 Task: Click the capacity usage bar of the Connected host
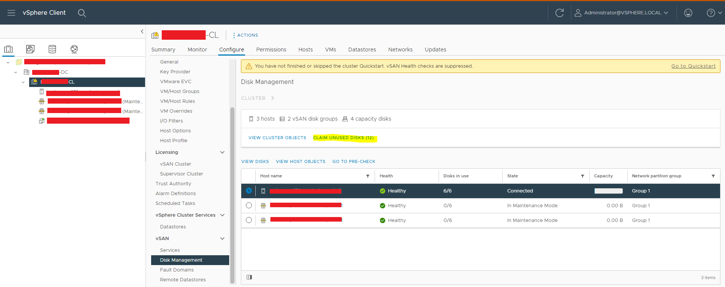(608, 191)
